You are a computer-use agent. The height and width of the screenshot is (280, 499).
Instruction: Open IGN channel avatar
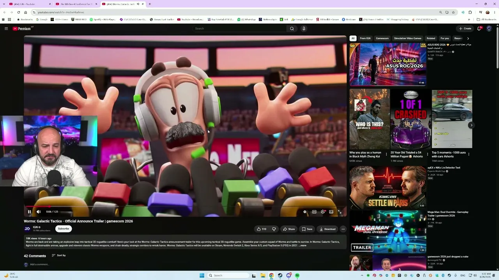(x=27, y=229)
